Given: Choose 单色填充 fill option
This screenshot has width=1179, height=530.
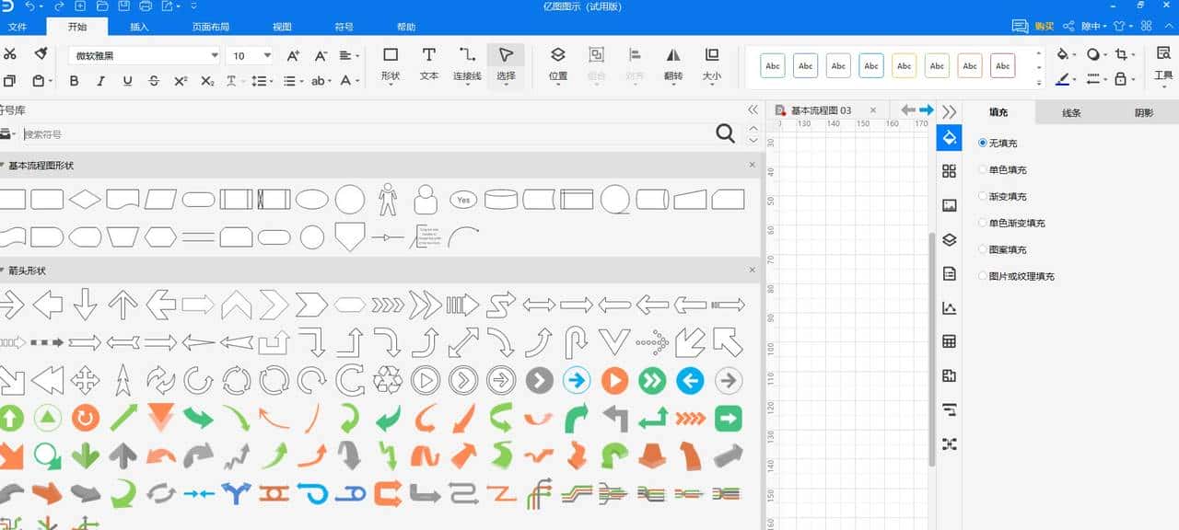Looking at the screenshot, I should [983, 170].
